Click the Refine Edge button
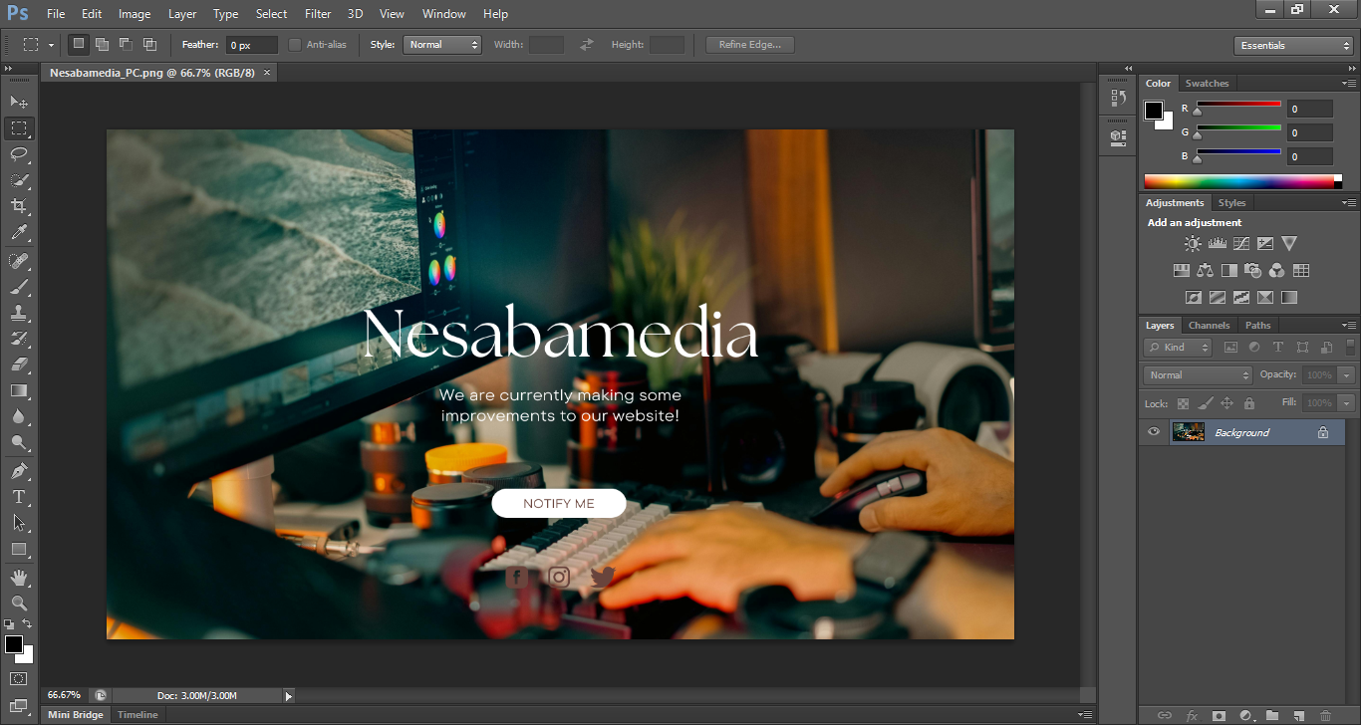Viewport: 1361px width, 725px height. click(x=749, y=45)
